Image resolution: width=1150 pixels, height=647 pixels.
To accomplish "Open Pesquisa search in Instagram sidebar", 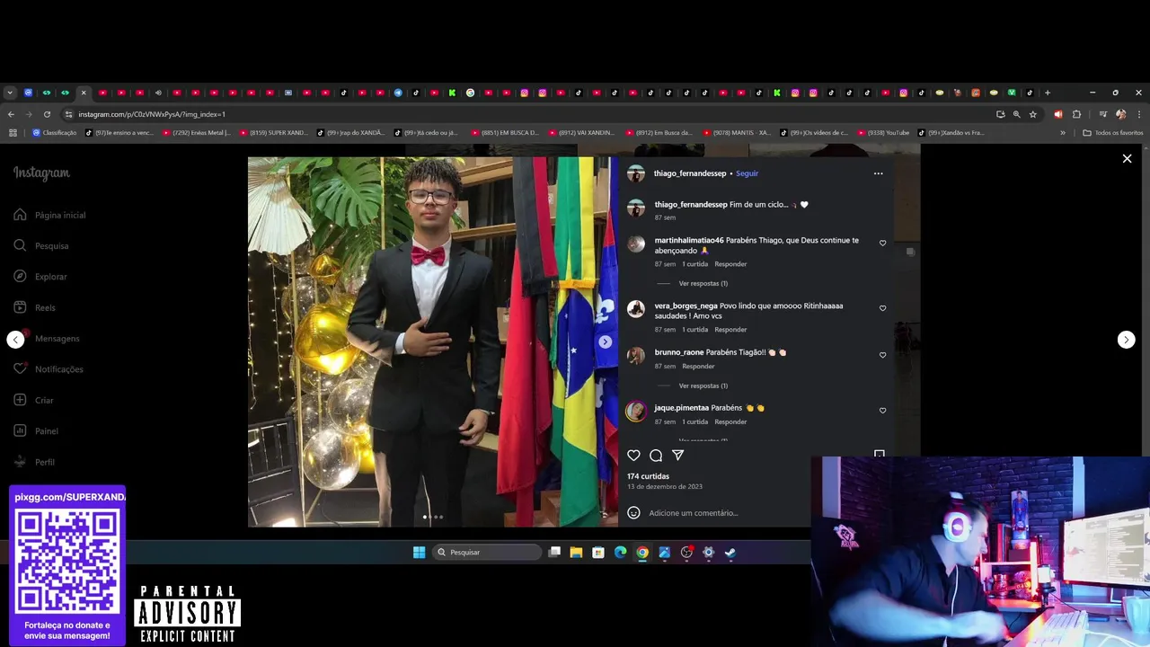I will (x=41, y=245).
